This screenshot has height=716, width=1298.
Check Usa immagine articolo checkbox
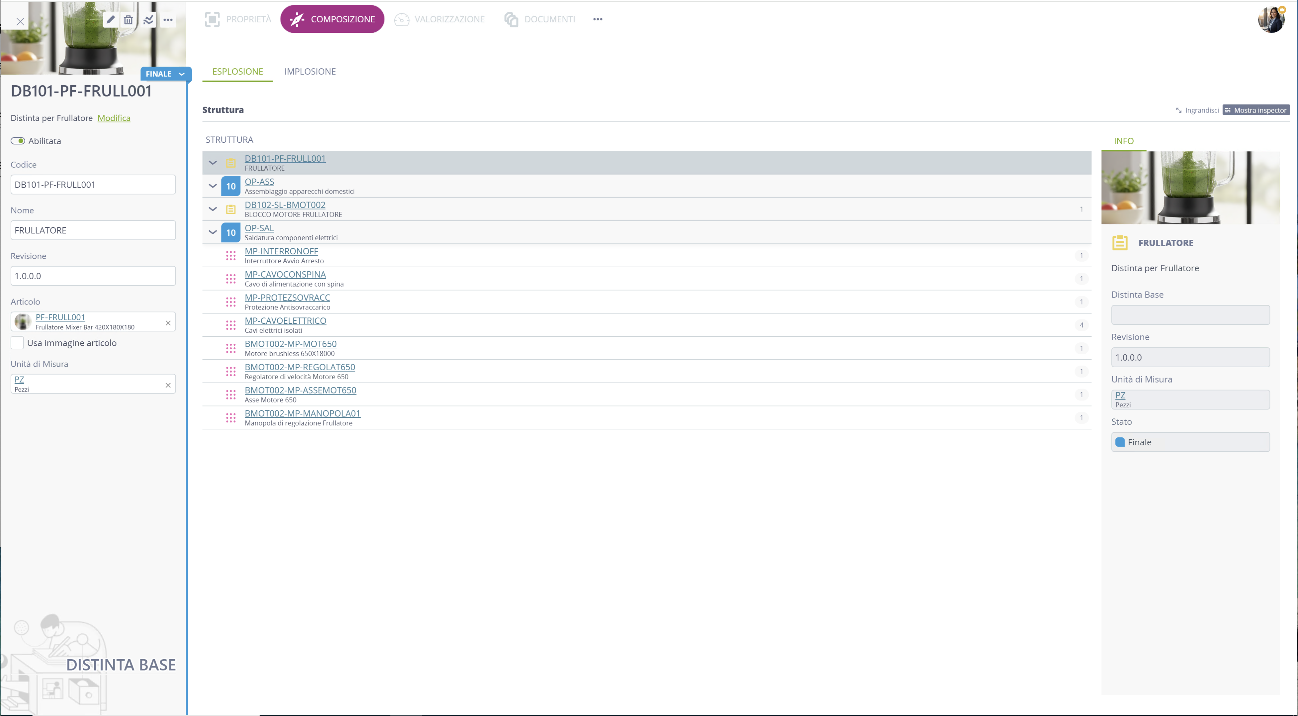point(17,343)
